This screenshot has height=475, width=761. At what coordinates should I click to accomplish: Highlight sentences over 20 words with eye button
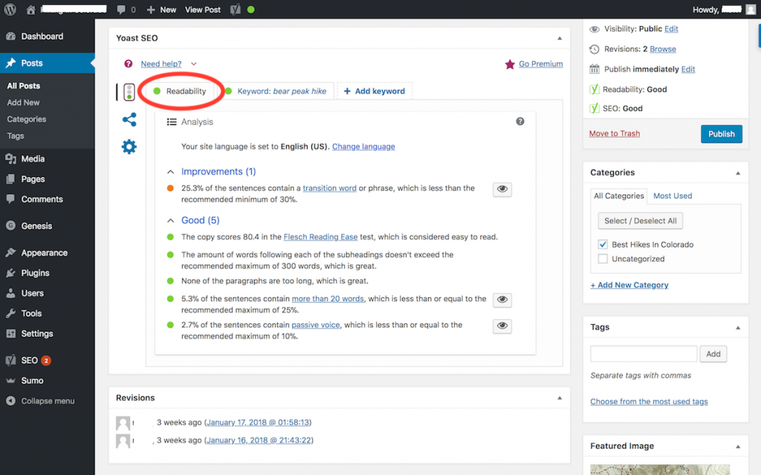point(502,300)
